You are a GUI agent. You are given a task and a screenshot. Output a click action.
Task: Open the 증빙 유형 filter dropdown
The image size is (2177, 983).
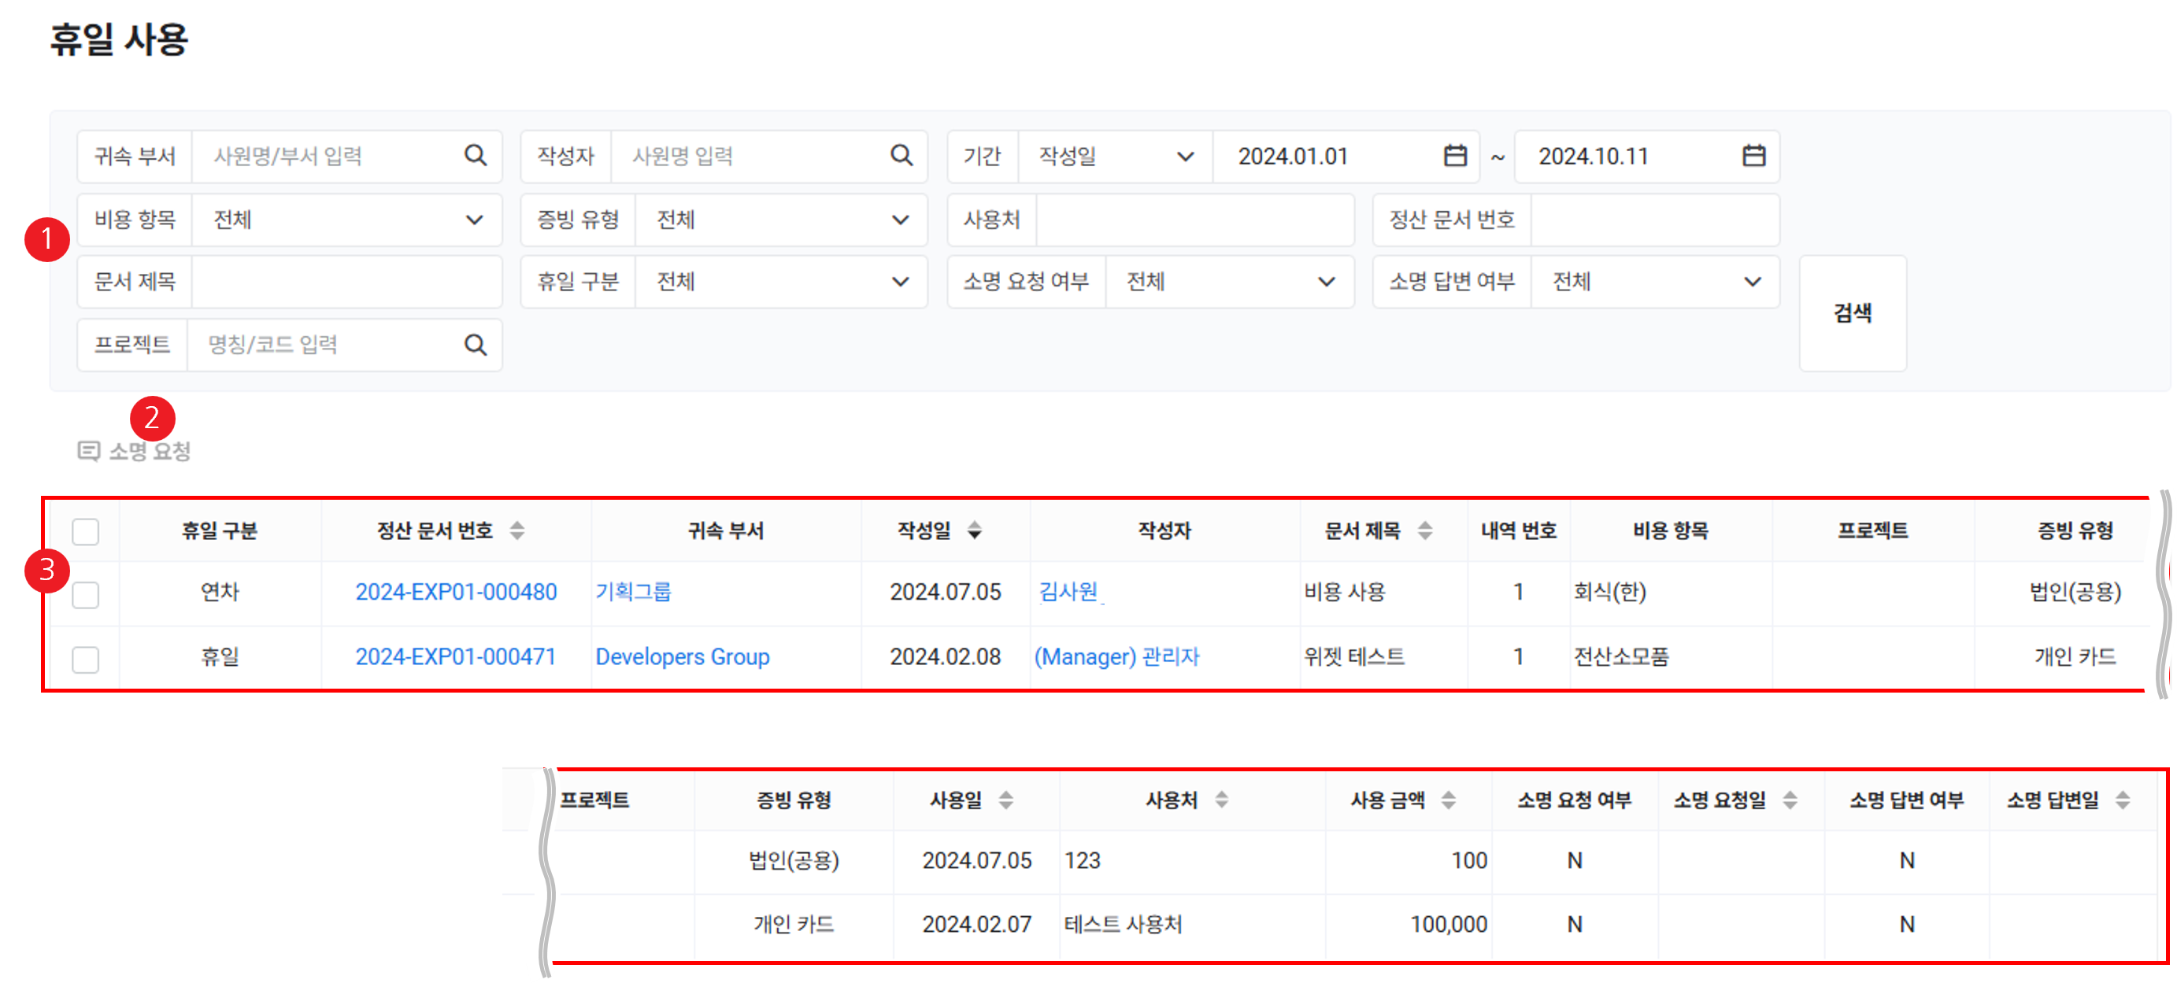pos(780,220)
